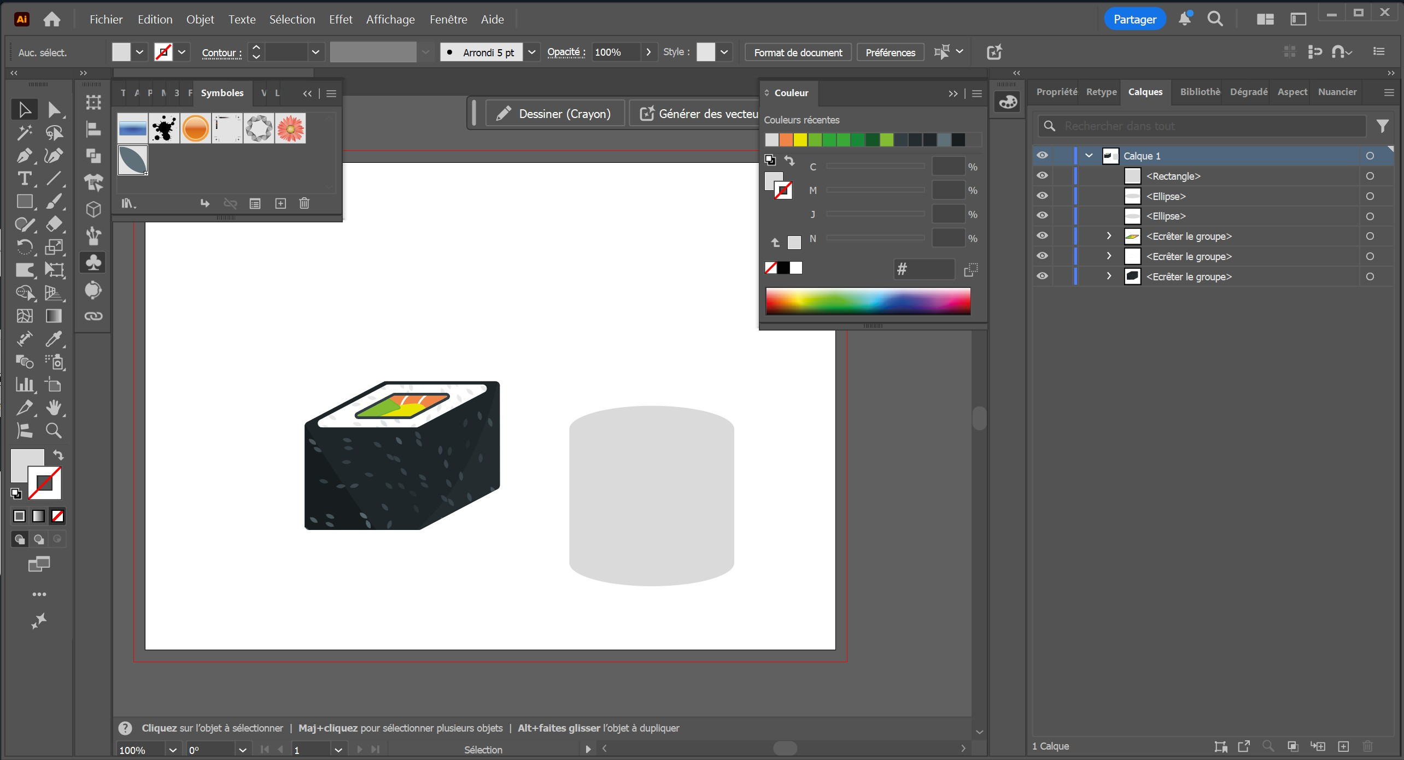Collapse the Calque 1 layer tree
Viewport: 1404px width, 760px height.
pos(1089,156)
